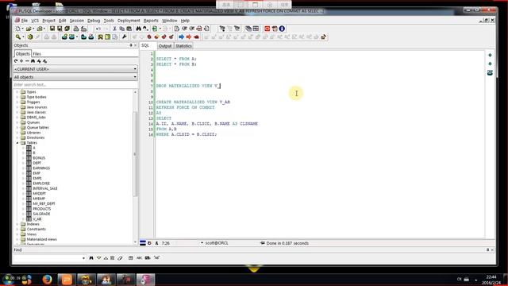Click the minus icon in Objects panel toolbar
The width and height of the screenshot is (508, 286).
[x=27, y=61]
